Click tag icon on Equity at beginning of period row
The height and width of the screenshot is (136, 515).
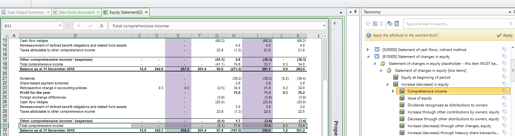pyautogui.click(x=505, y=77)
